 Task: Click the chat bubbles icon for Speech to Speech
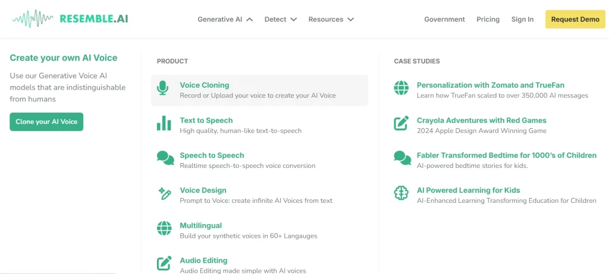click(165, 158)
